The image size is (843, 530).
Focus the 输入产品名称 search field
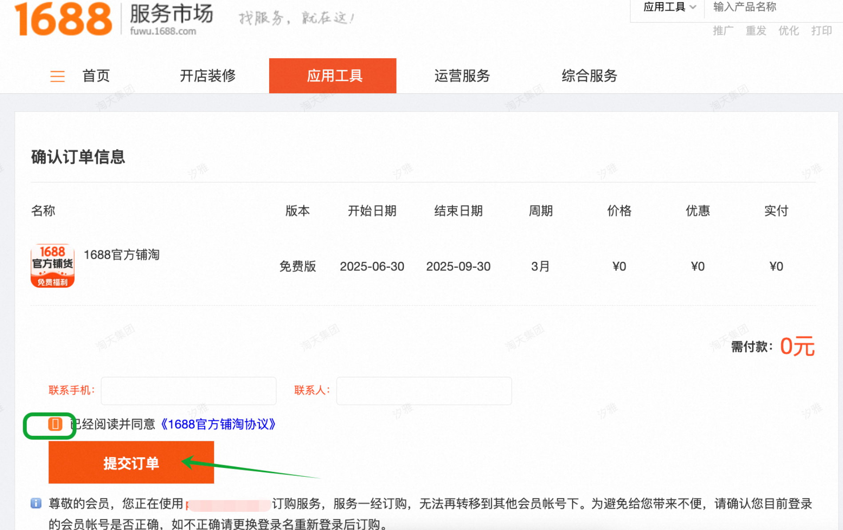coord(774,7)
